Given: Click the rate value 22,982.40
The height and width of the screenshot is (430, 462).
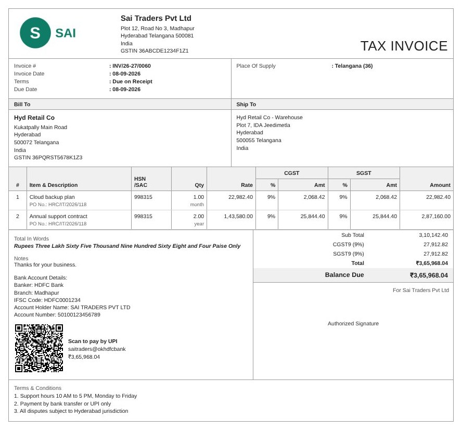Looking at the screenshot, I should pos(240,197).
